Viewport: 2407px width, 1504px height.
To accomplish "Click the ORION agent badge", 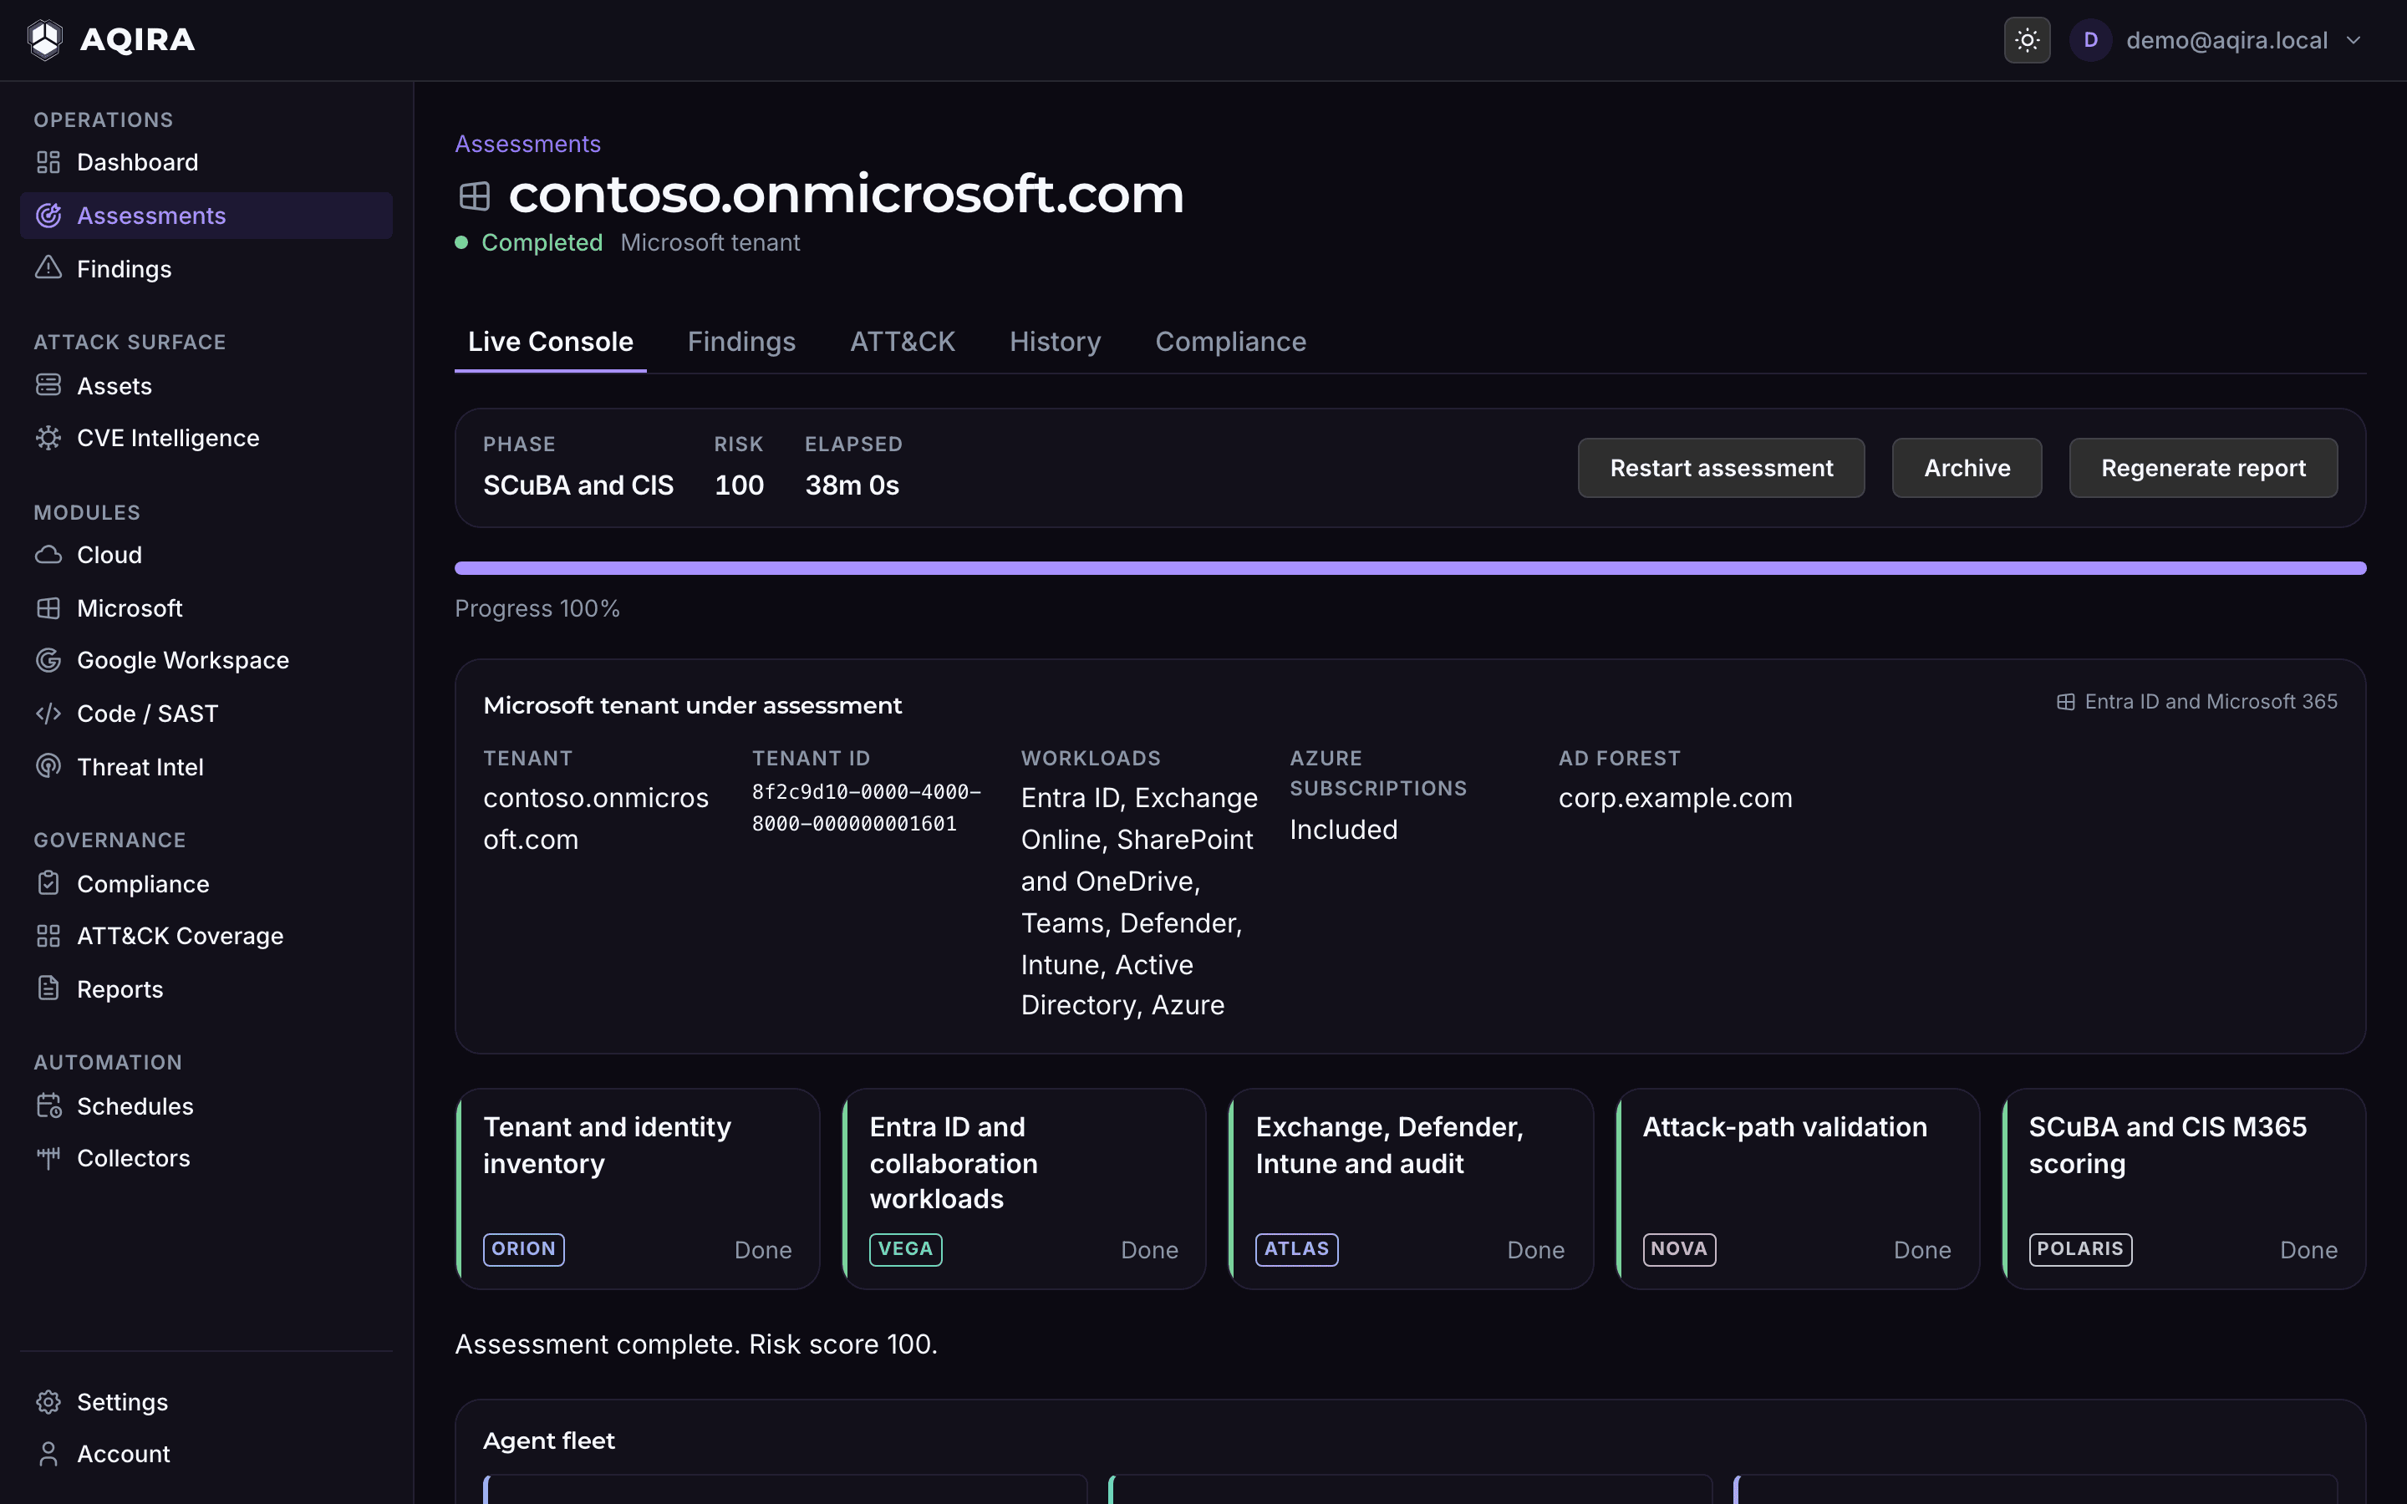I will tap(523, 1249).
